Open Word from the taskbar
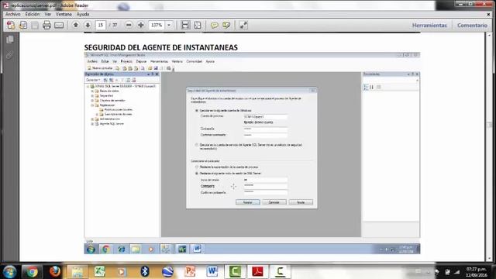 click(212, 272)
